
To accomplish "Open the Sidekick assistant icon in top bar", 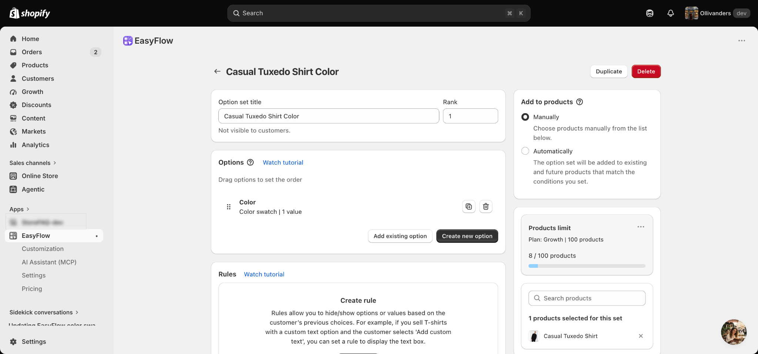I will pyautogui.click(x=650, y=13).
